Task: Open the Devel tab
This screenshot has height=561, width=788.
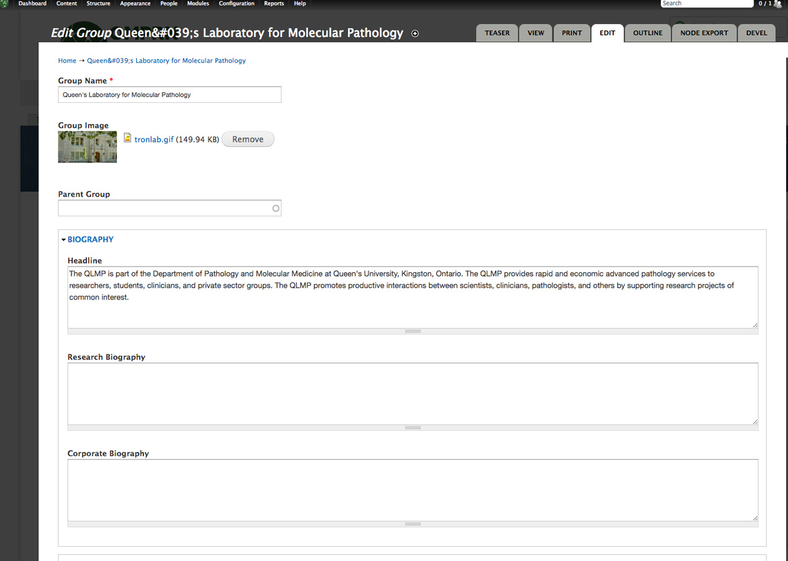Action: point(756,33)
